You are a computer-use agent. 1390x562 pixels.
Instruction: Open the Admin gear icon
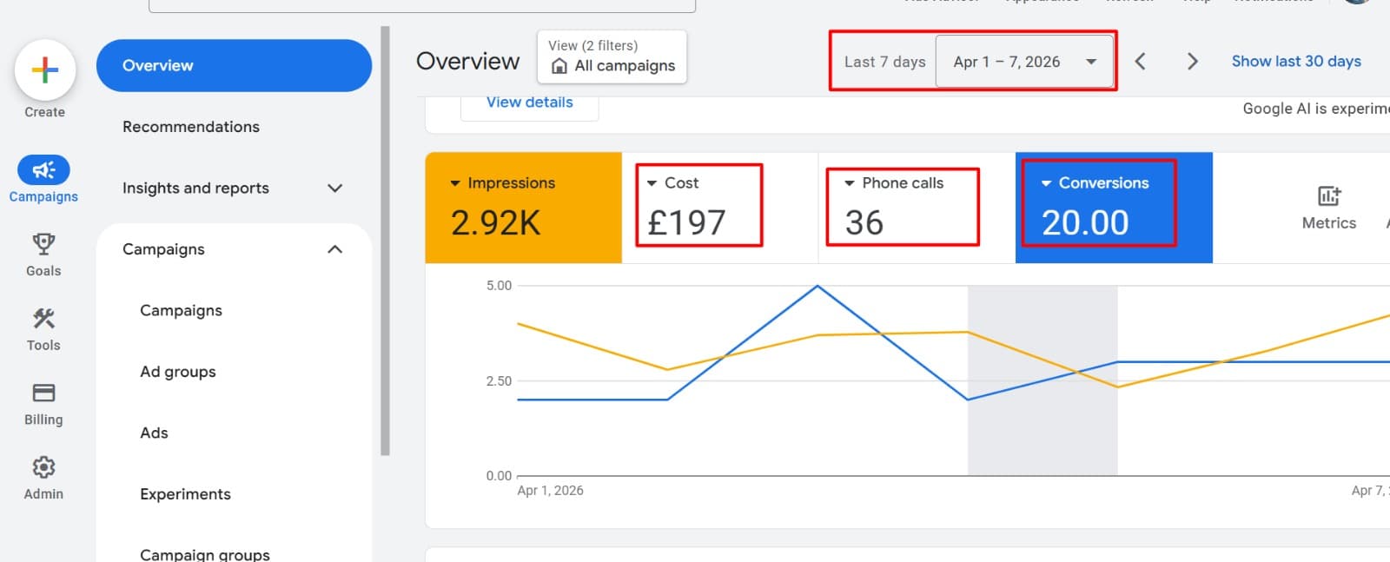coord(43,467)
